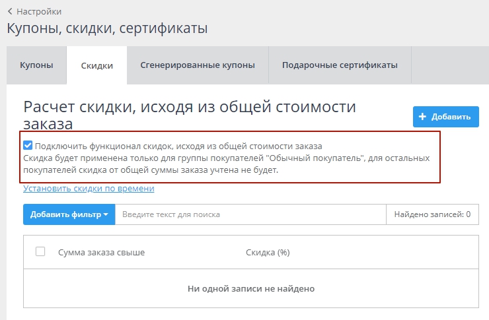Switch to the Купоны tab
This screenshot has width=489, height=320.
tap(36, 65)
